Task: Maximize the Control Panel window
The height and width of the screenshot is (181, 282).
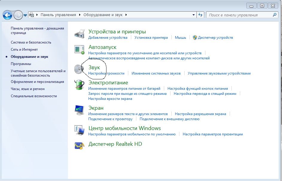Action: tap(262, 6)
